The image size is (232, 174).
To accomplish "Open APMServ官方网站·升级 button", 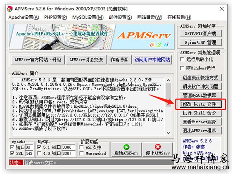I will coord(38,60).
